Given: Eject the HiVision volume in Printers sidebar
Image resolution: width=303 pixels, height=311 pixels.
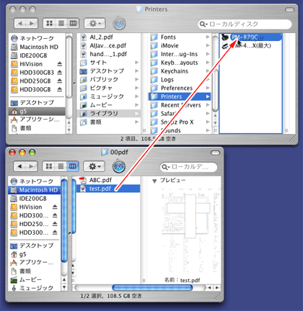Looking at the screenshot, I should [x=60, y=64].
